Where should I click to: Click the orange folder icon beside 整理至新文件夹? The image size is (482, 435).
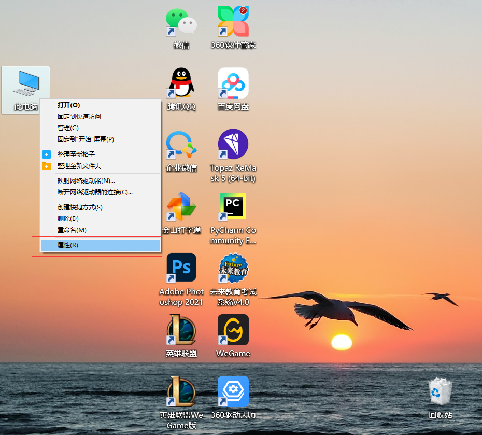47,166
